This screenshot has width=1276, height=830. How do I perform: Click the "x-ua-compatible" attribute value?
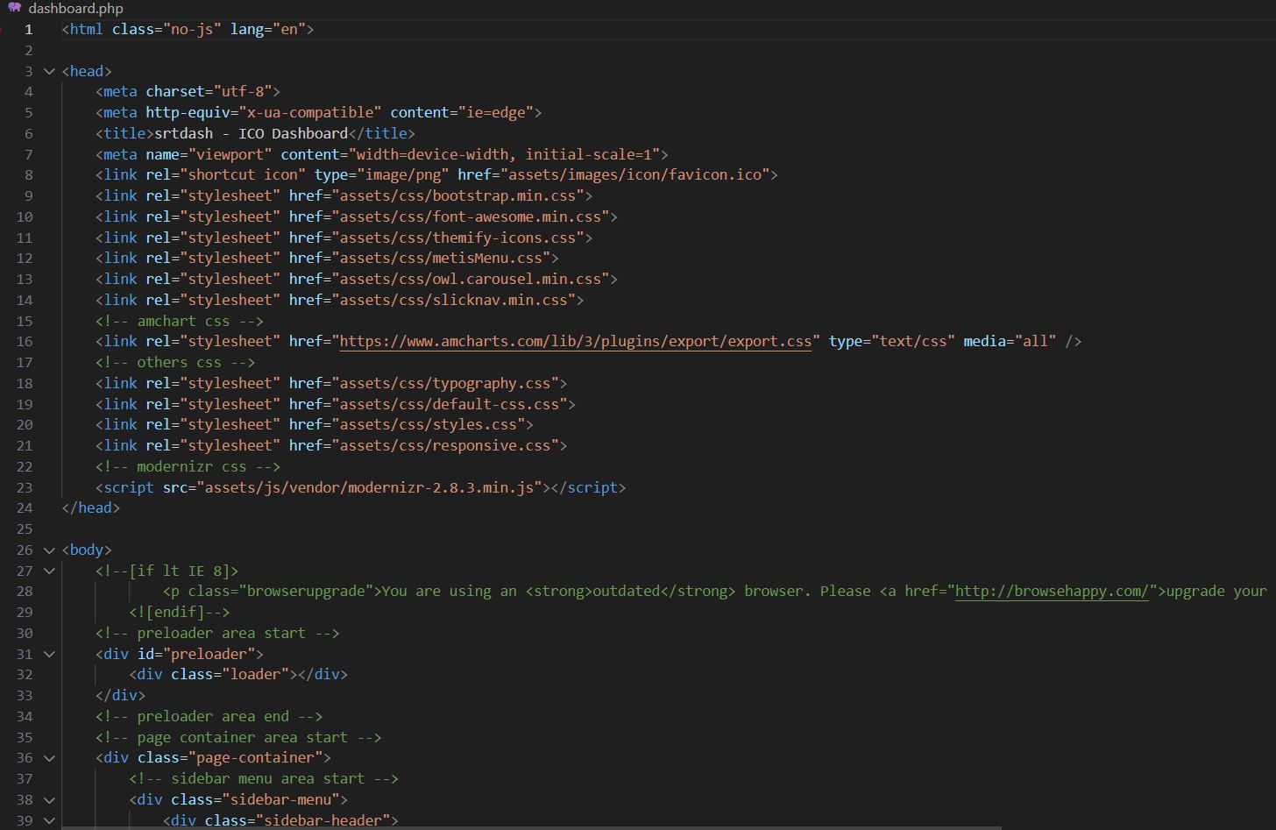click(x=310, y=112)
